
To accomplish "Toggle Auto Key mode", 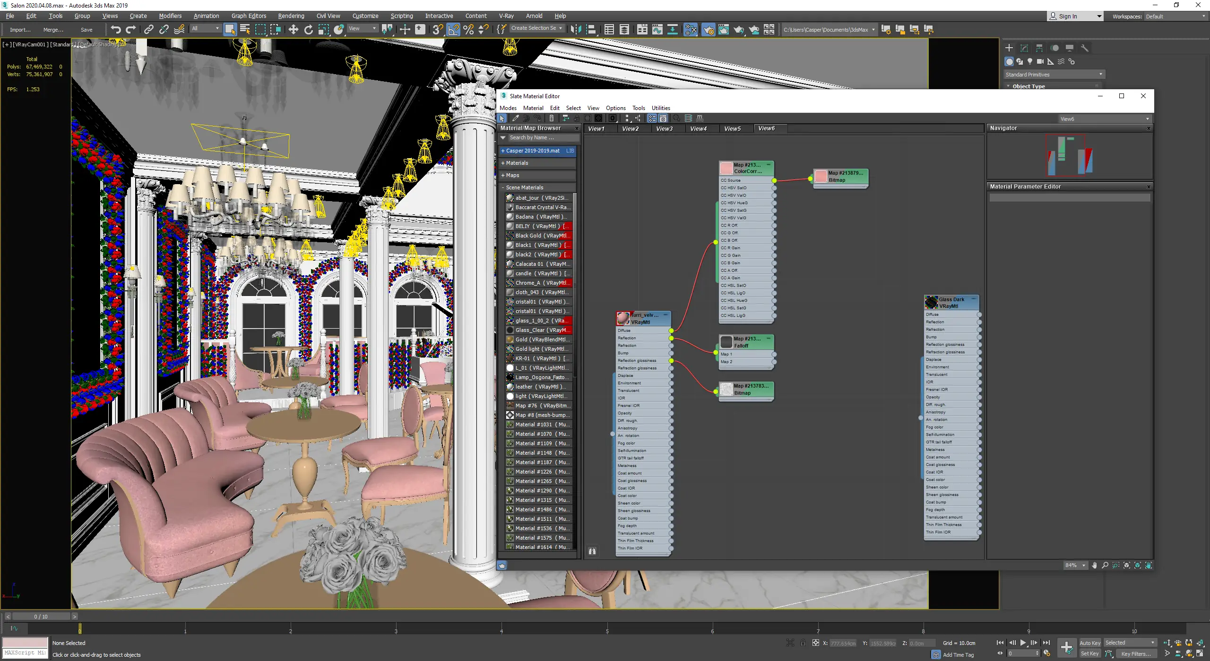I will click(x=1089, y=643).
